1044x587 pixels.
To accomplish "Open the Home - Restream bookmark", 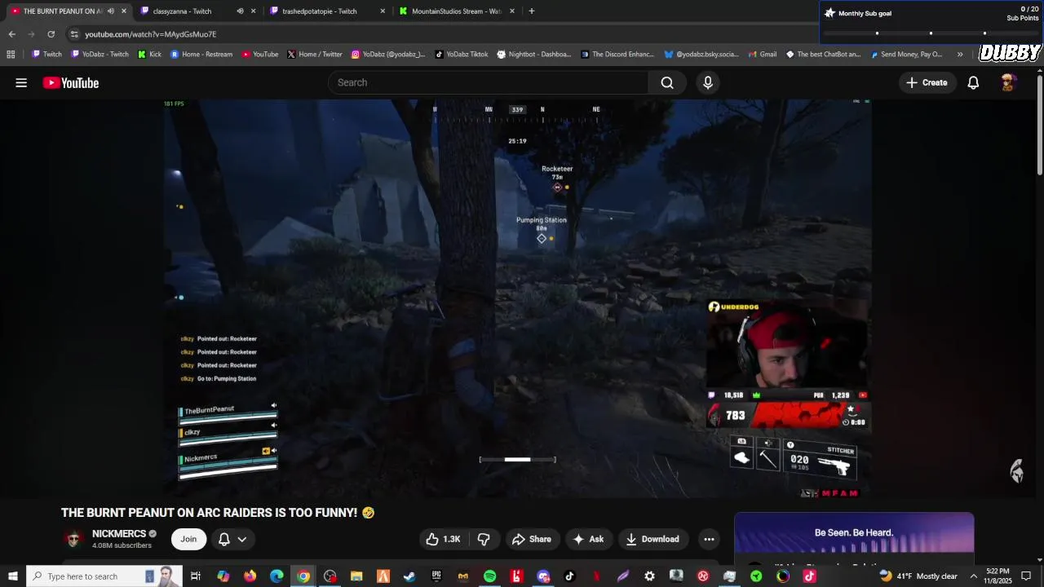I will click(201, 55).
